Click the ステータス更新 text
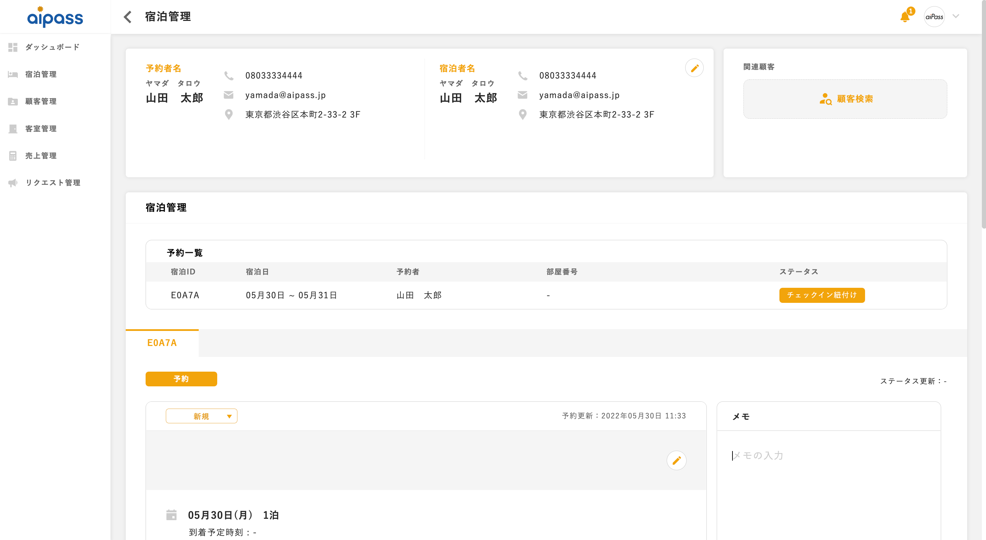The width and height of the screenshot is (986, 540). (913, 381)
